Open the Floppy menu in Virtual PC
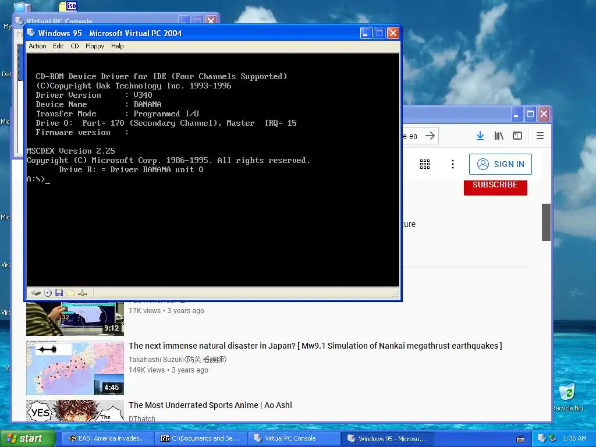Viewport: 596px width, 447px height. (x=95, y=46)
